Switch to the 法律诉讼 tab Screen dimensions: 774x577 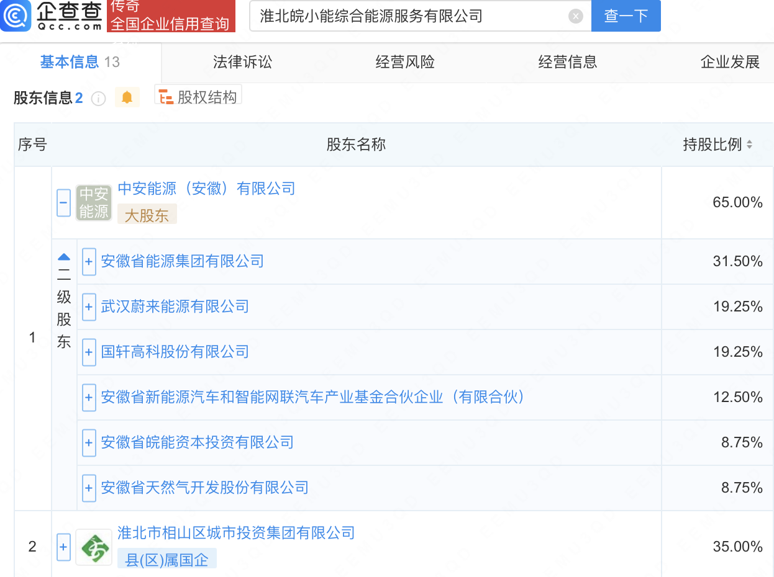pyautogui.click(x=242, y=62)
